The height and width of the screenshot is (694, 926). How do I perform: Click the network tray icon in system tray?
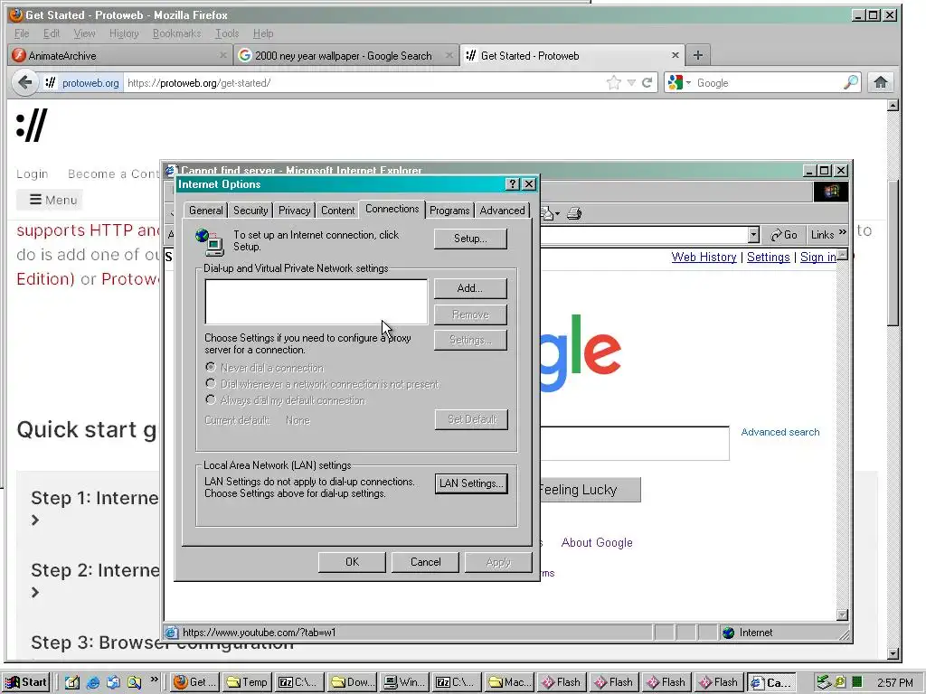[x=824, y=682]
